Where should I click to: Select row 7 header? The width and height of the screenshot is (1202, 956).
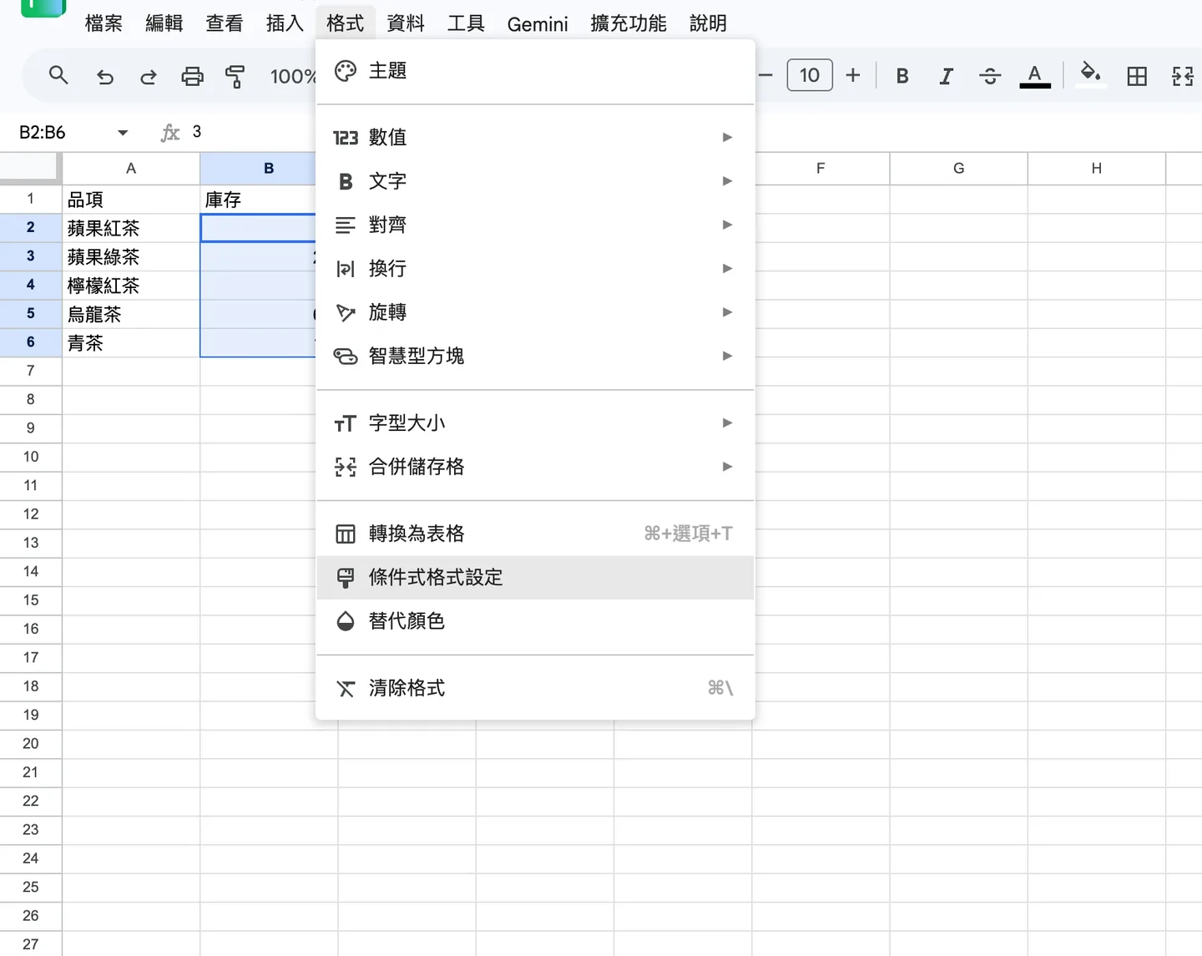tap(31, 371)
